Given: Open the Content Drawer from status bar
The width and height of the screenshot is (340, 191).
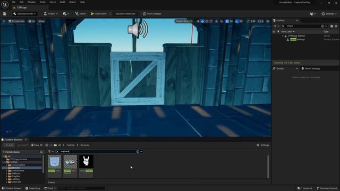Looking at the screenshot, I should pos(11,188).
